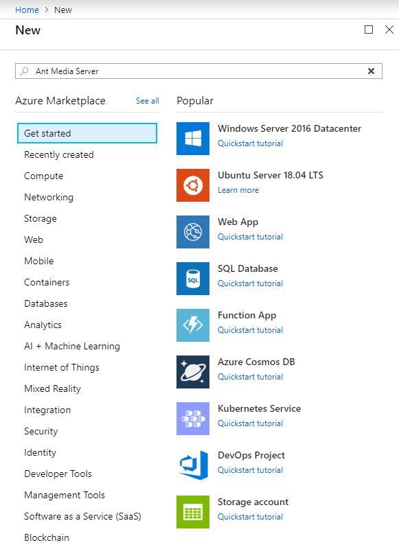Select Identity category

tap(40, 452)
